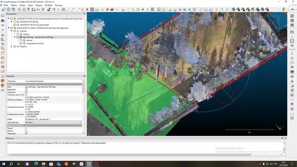This screenshot has width=297, height=167.
Task: Open the 3D-Виды menu
Action: point(48,5)
